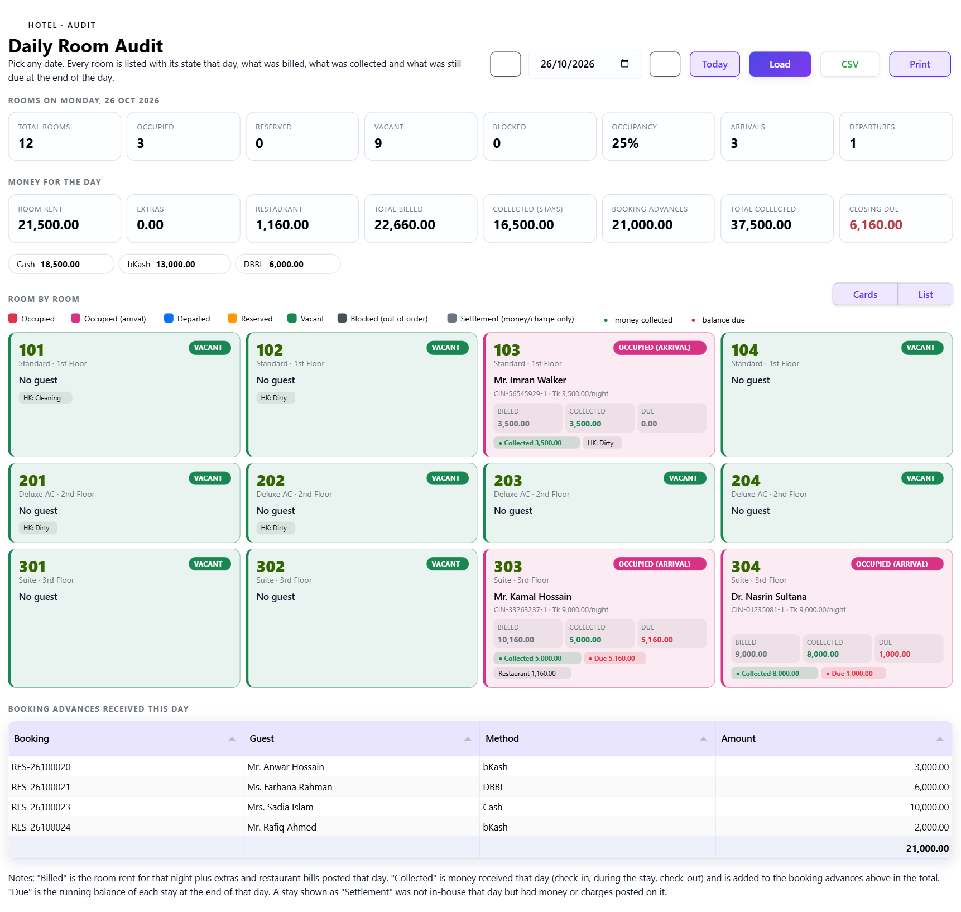Viewport: 961px width, 912px height.
Task: Click the HK: Dirty chip on room 102
Action: 276,398
